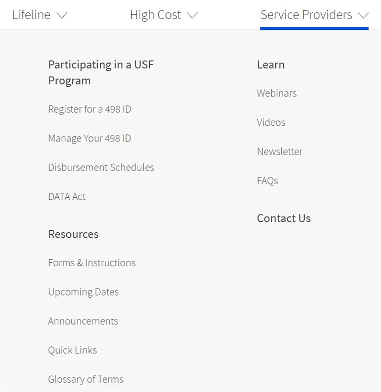
Task: Expand the High Cost chevron arrow
Action: point(192,16)
